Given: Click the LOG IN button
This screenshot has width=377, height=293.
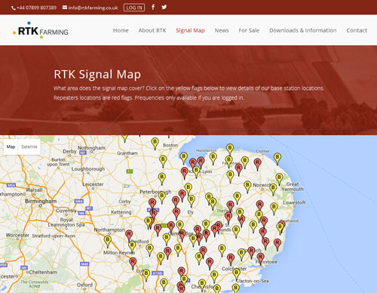Looking at the screenshot, I should 134,8.
